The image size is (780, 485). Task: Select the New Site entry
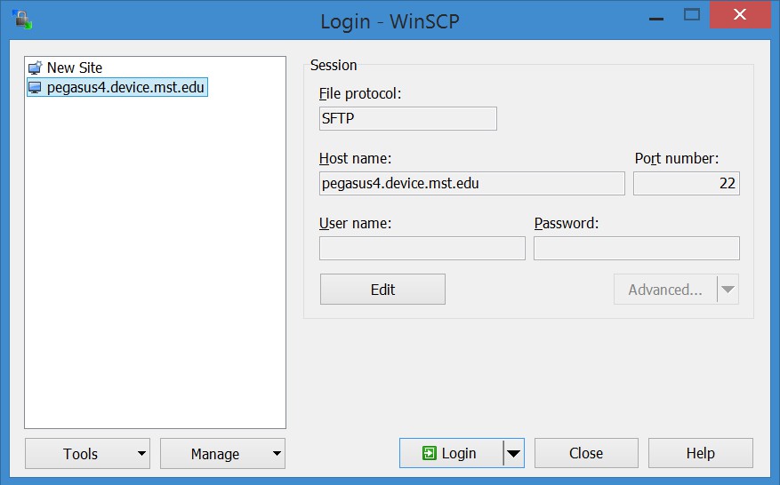[x=74, y=68]
